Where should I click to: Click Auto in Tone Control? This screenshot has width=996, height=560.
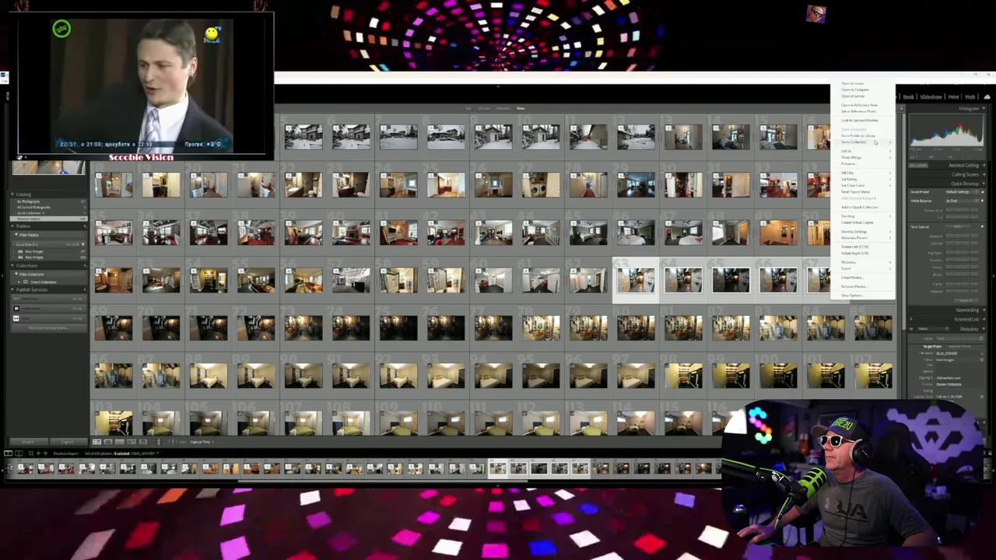957,226
